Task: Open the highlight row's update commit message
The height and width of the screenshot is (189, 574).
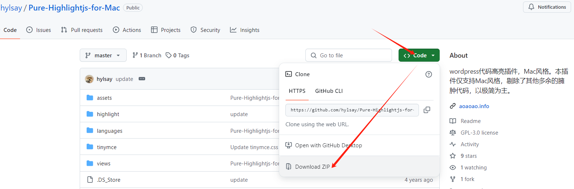Action: (x=239, y=114)
